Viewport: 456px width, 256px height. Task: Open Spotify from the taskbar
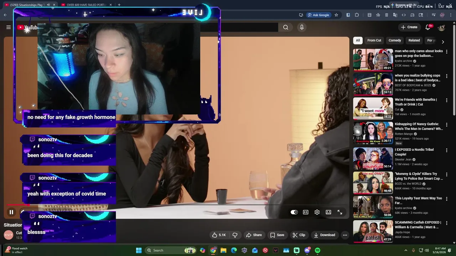(317, 250)
